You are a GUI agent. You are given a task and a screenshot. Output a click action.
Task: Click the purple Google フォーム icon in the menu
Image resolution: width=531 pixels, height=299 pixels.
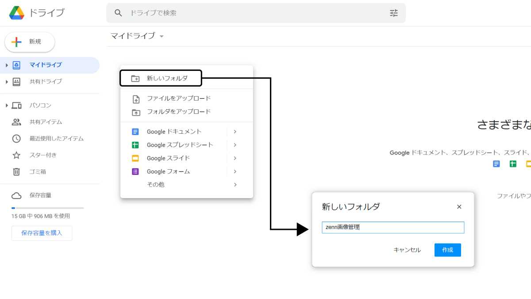coord(135,171)
